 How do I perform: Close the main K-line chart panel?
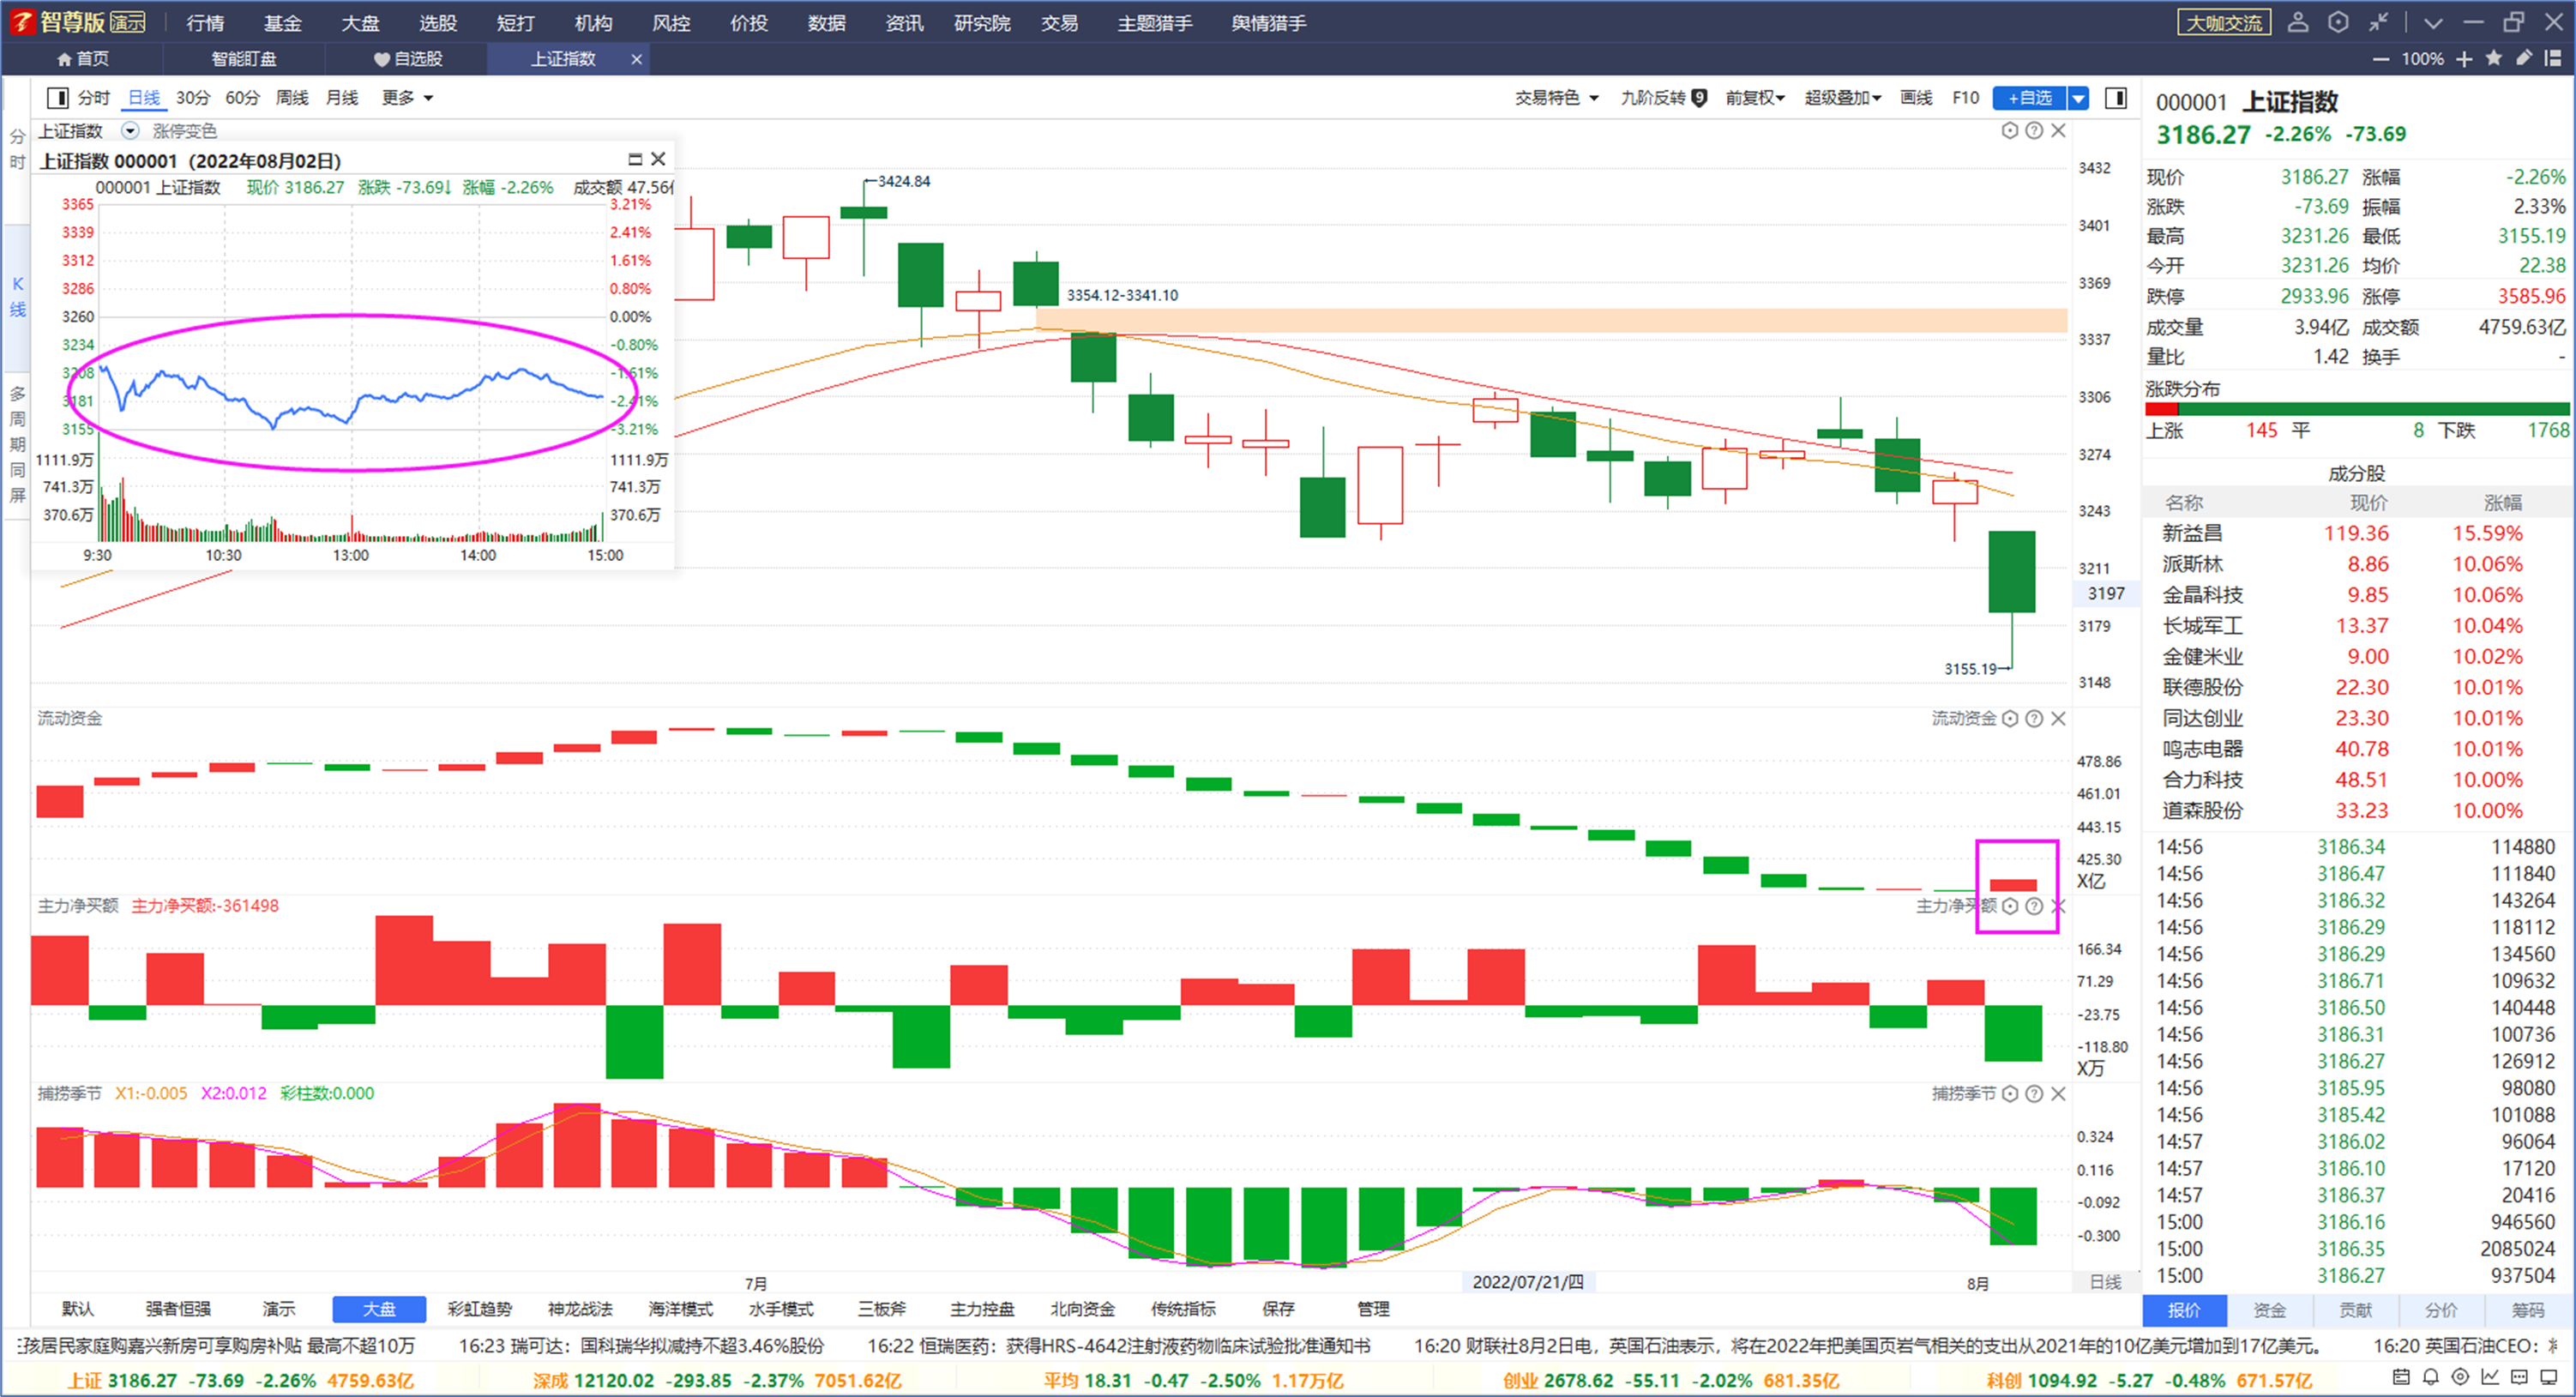[2058, 130]
